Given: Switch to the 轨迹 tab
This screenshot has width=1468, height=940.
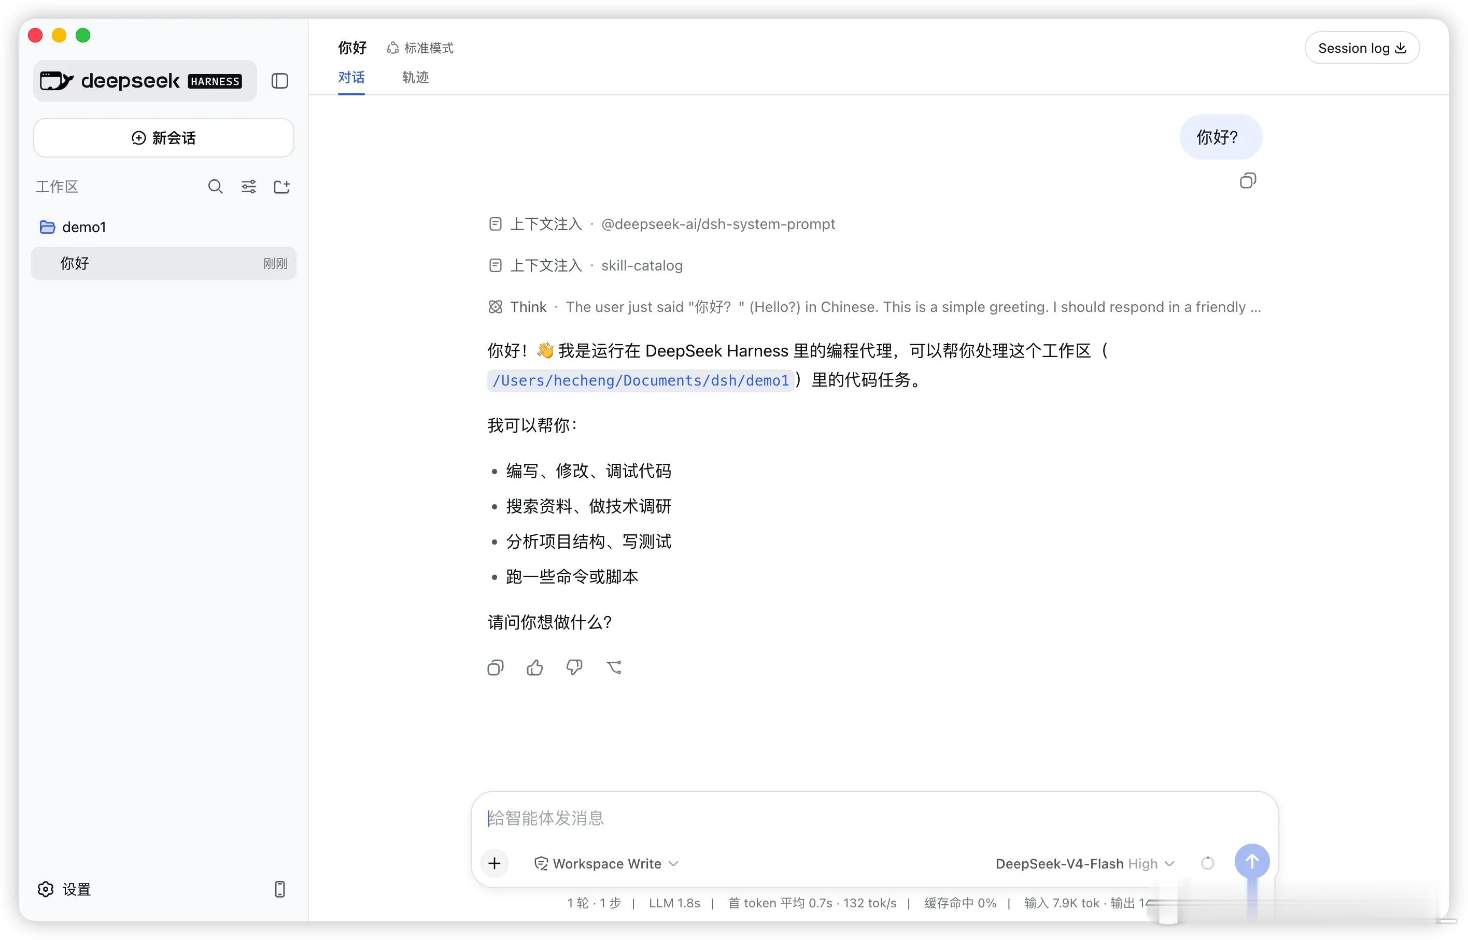Looking at the screenshot, I should click(415, 78).
